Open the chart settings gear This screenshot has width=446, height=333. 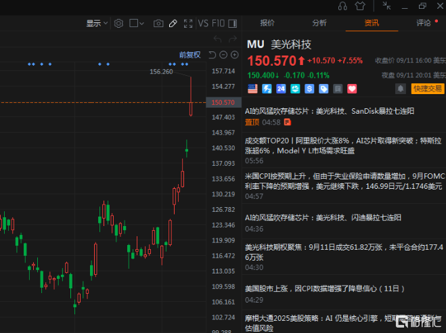tap(118, 23)
